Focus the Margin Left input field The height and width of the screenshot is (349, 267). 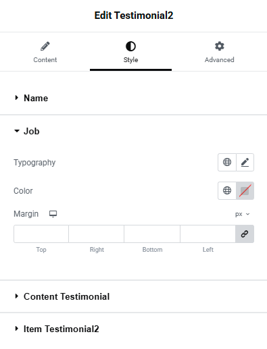208,234
